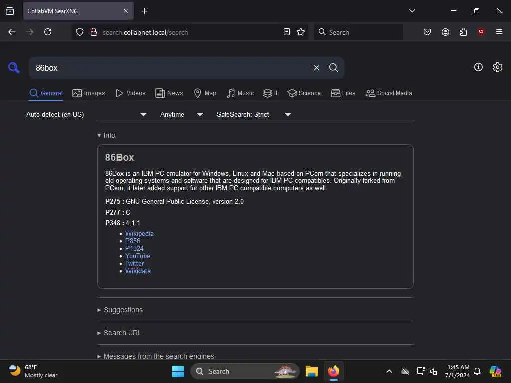List all tabs dropdown arrow

[412, 11]
